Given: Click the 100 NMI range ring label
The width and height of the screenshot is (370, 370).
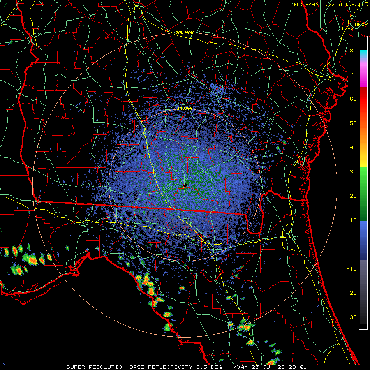Looking at the screenshot, I should [x=185, y=32].
